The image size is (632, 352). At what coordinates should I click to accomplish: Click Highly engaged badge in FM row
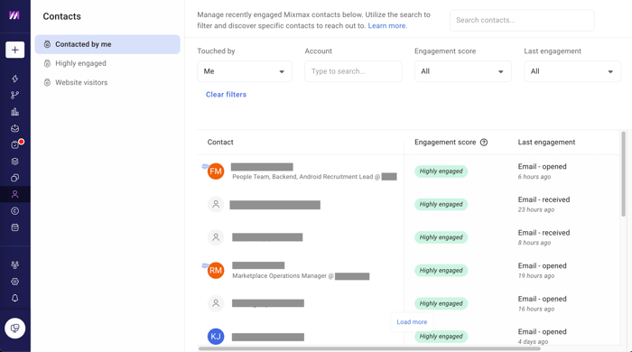point(441,171)
